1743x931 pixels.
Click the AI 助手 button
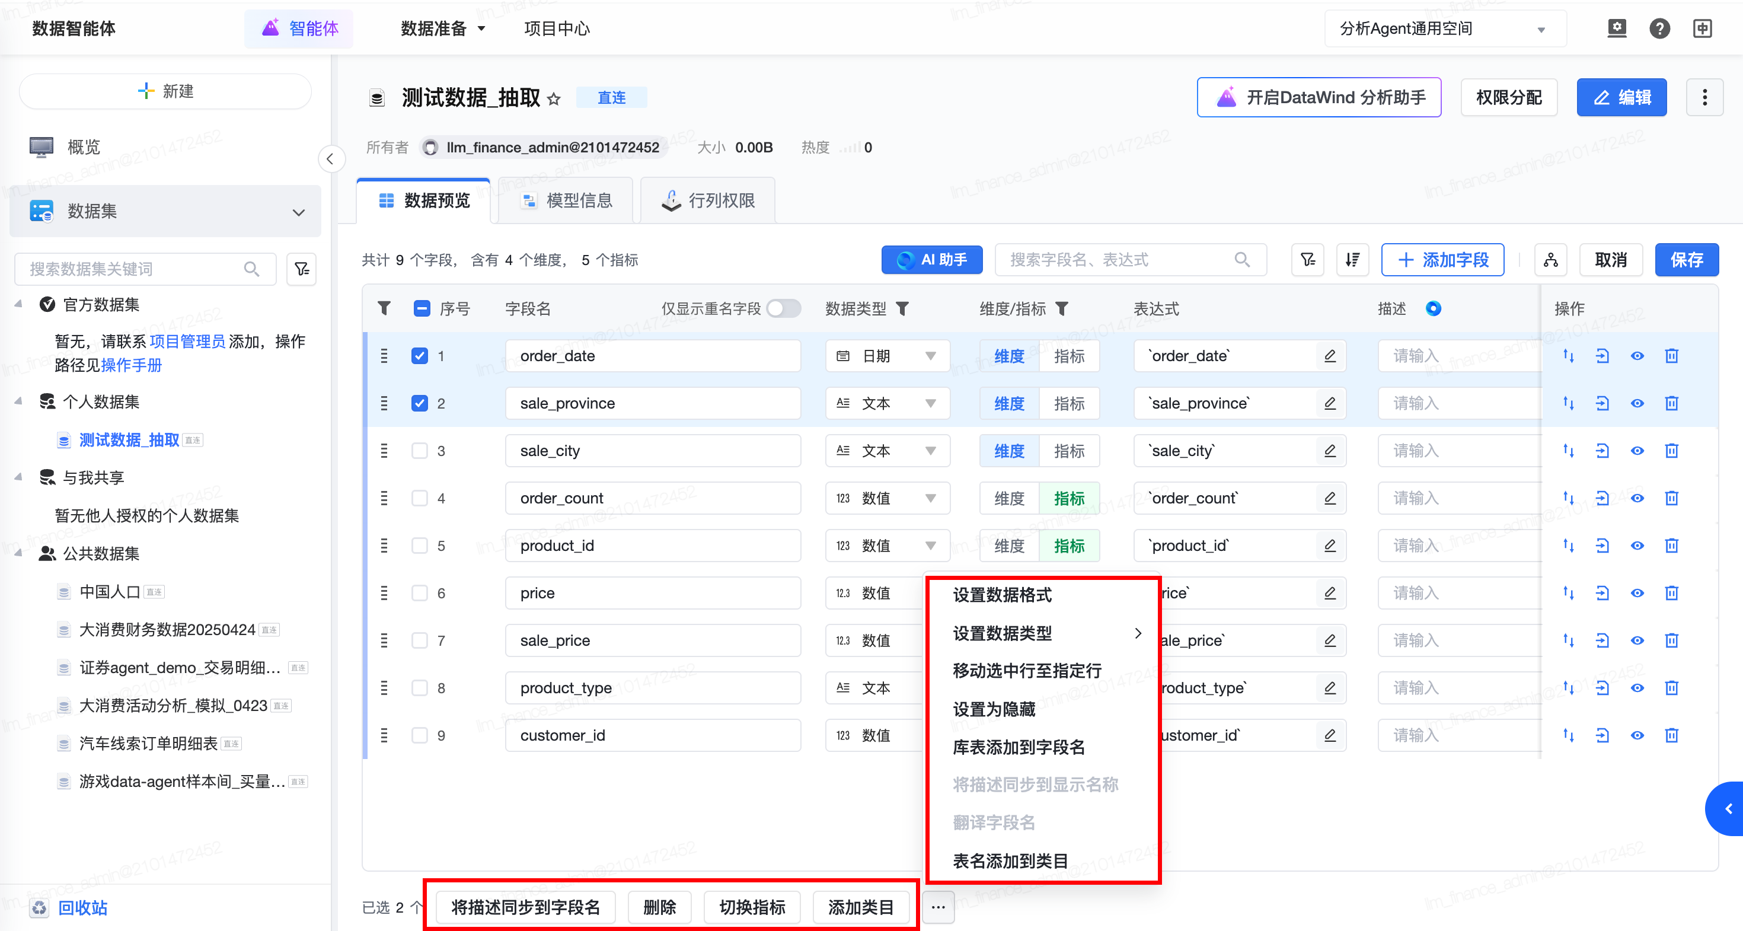[x=932, y=260]
